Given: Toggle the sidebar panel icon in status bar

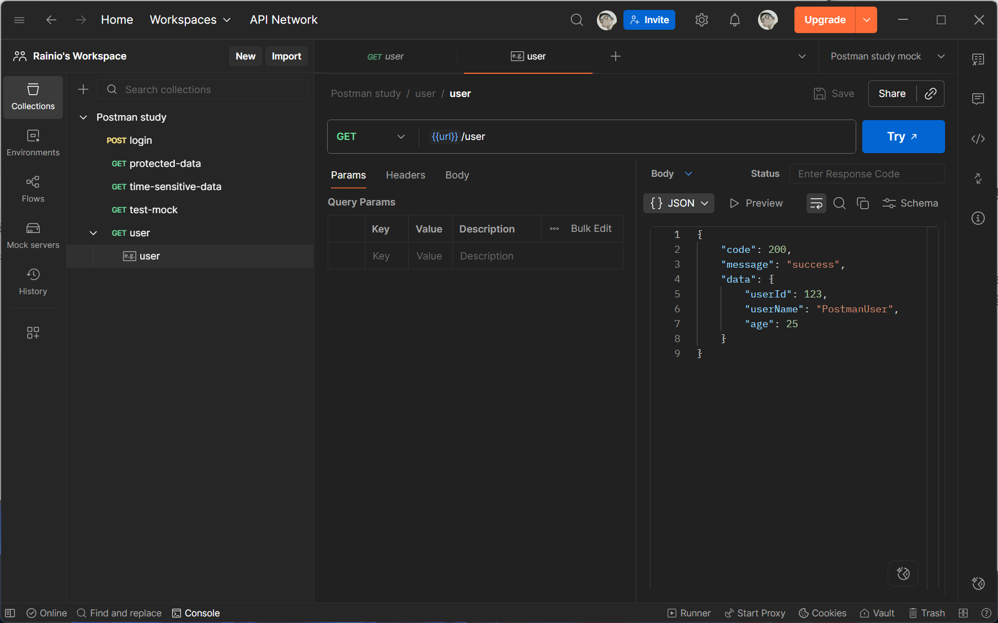Looking at the screenshot, I should [10, 613].
